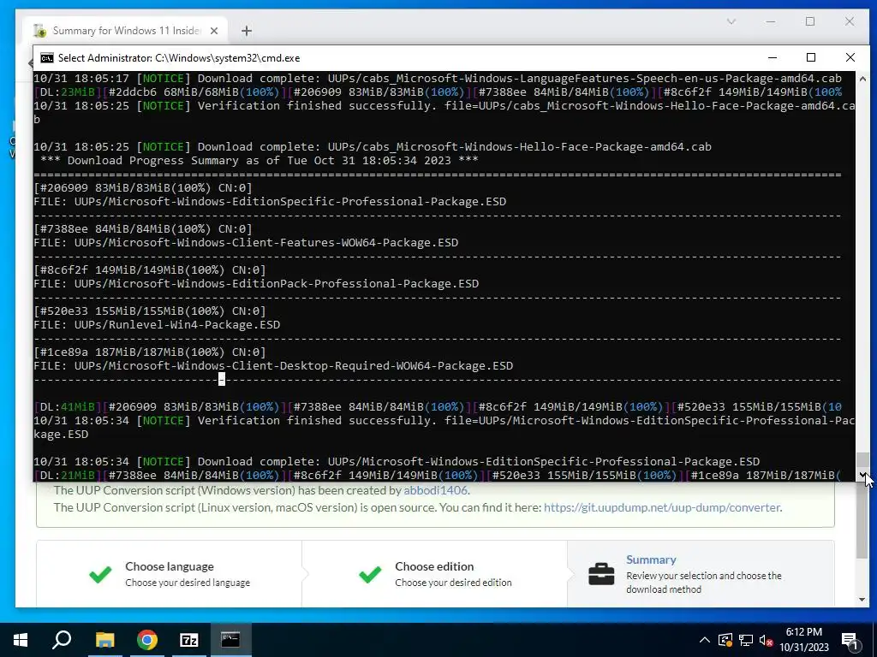Open the git.uupdump.net converter link

point(662,507)
